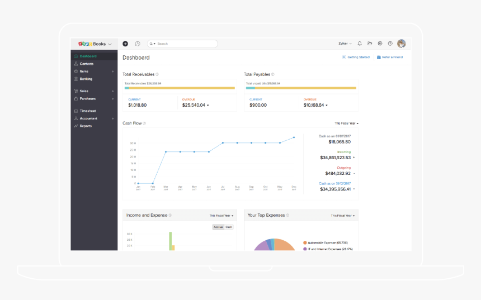The image size is (481, 300).
Task: Click the Cash Flow info icon
Action: tap(144, 123)
